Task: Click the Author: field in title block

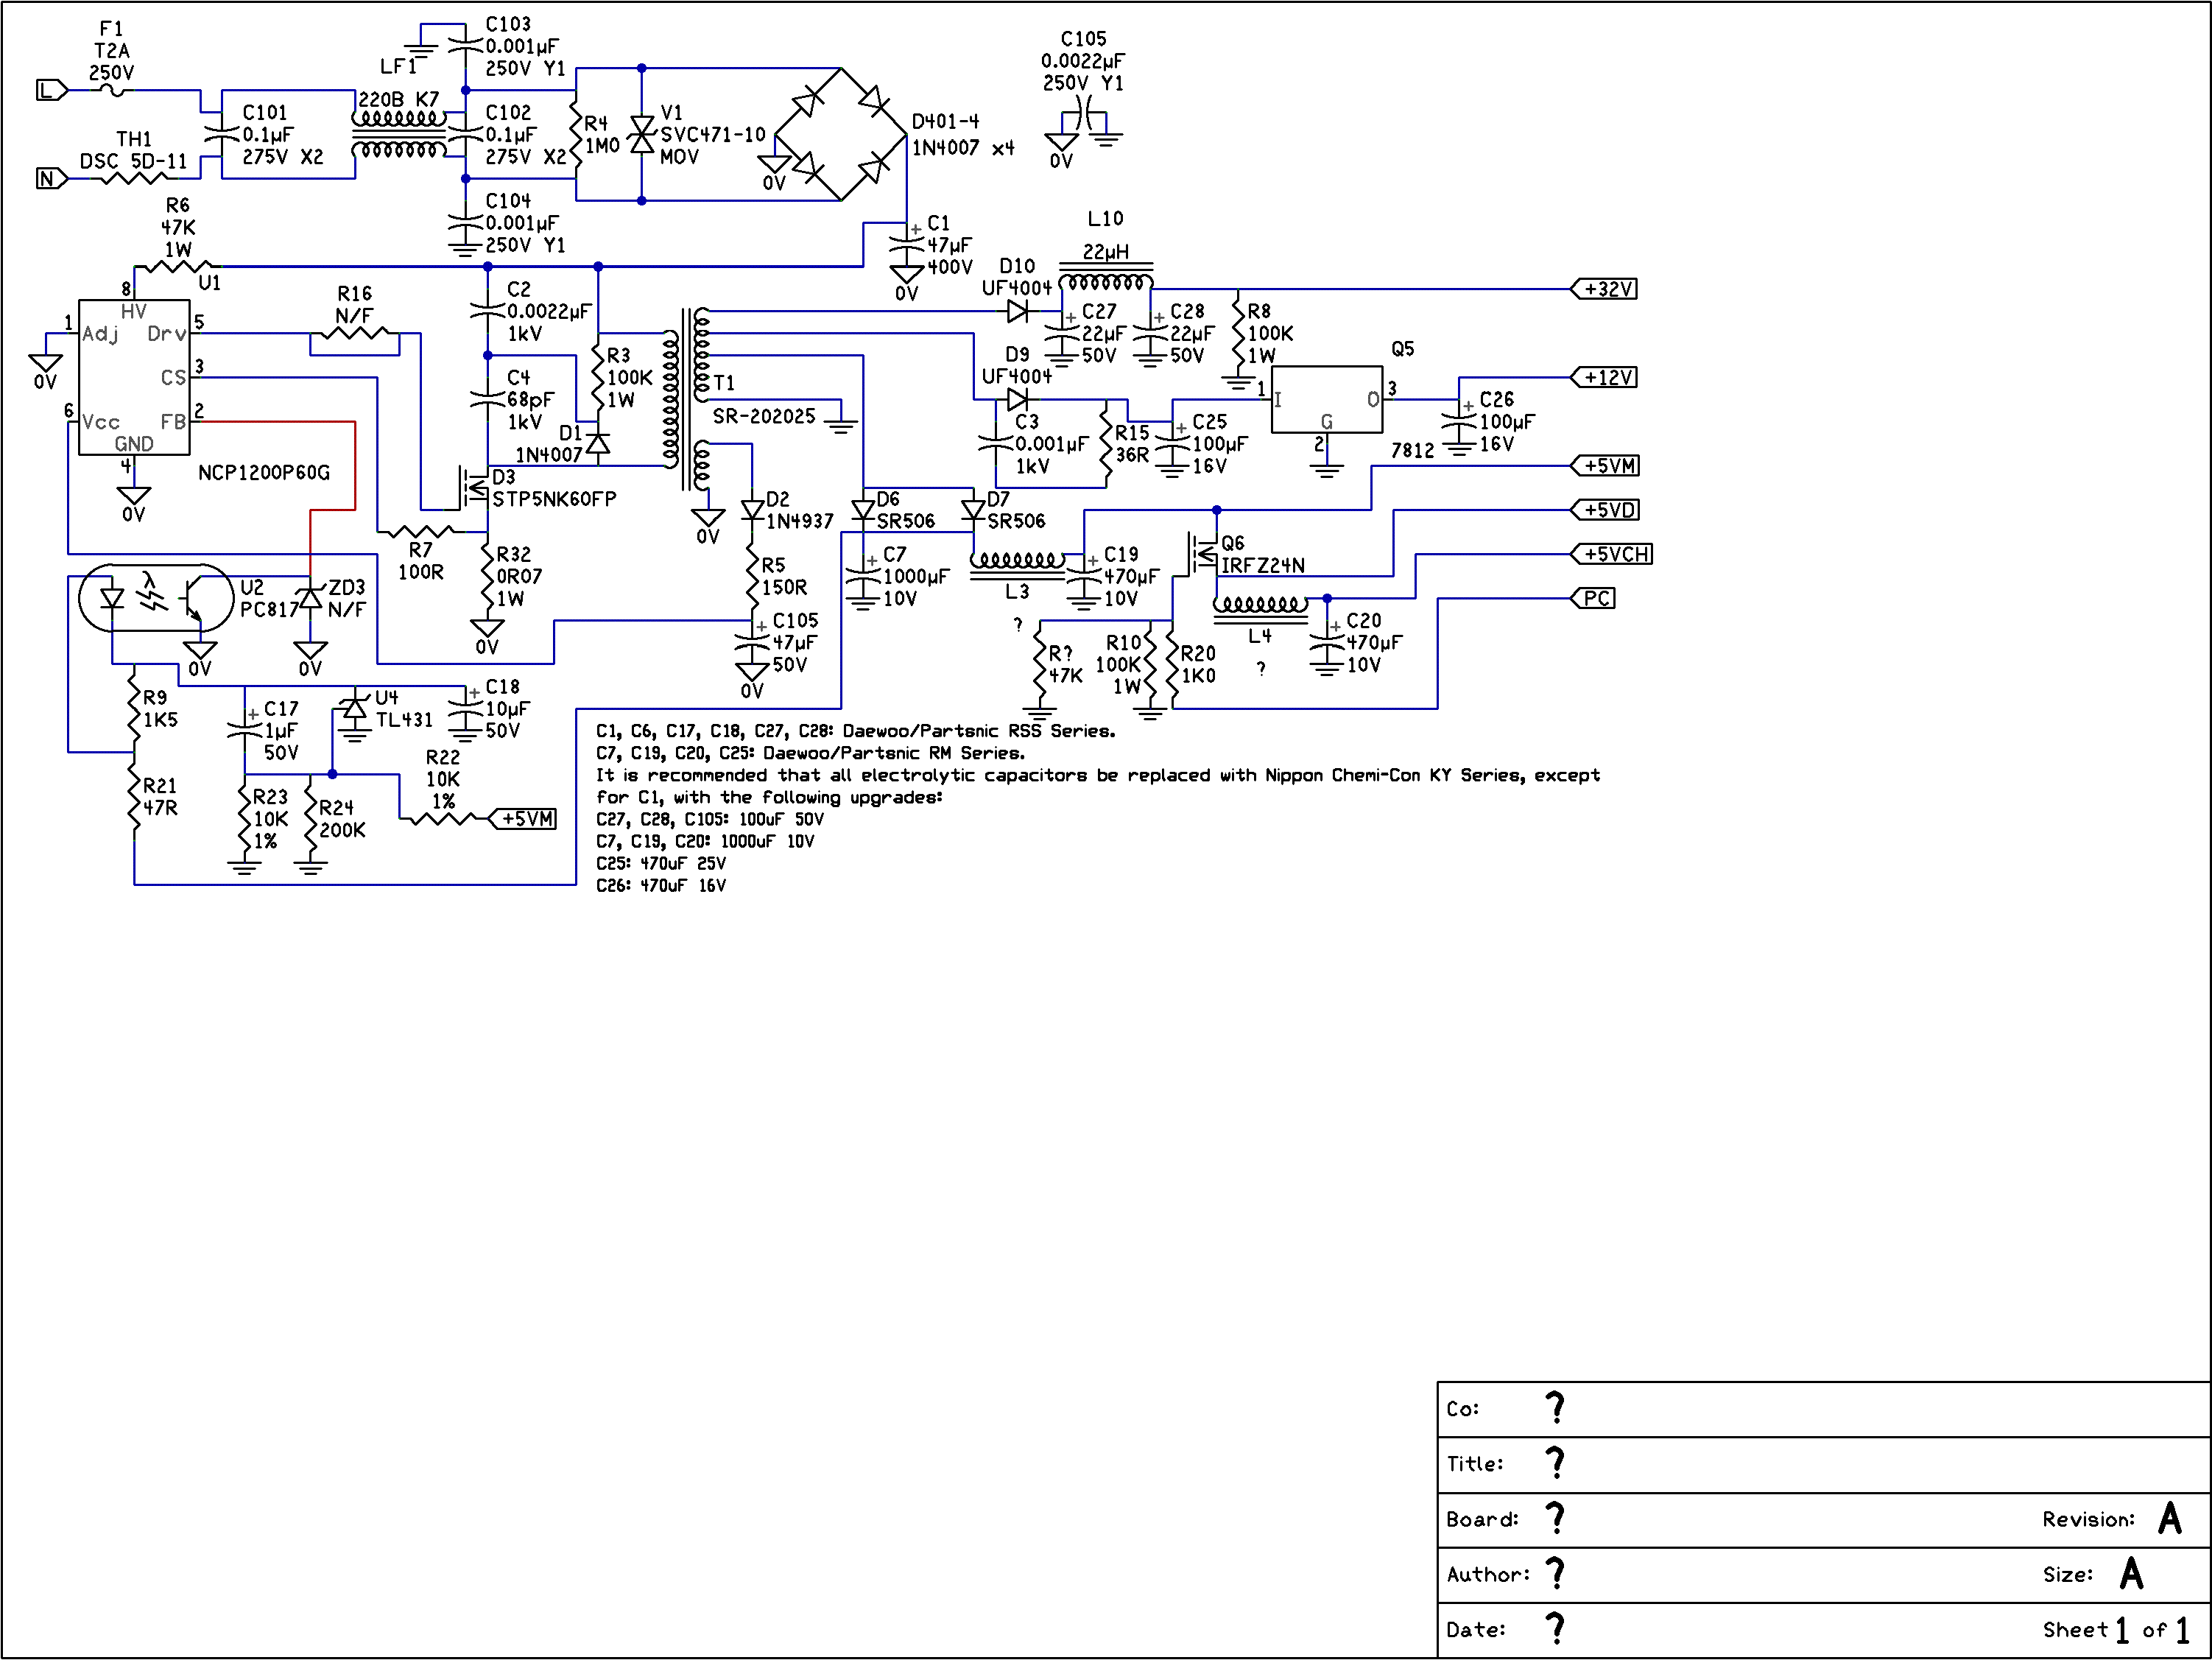Action: pos(1824,1576)
